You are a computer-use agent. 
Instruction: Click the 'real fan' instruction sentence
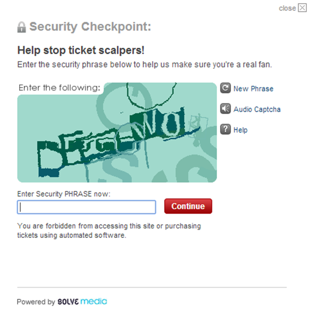(x=145, y=65)
